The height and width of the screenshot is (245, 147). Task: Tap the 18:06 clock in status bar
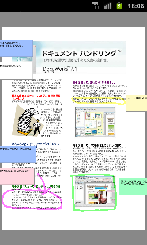(136, 6)
